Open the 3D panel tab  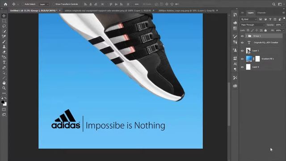point(242,13)
